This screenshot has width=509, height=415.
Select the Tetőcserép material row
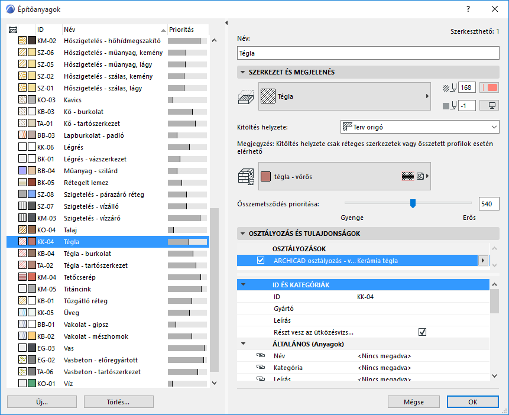pos(108,277)
